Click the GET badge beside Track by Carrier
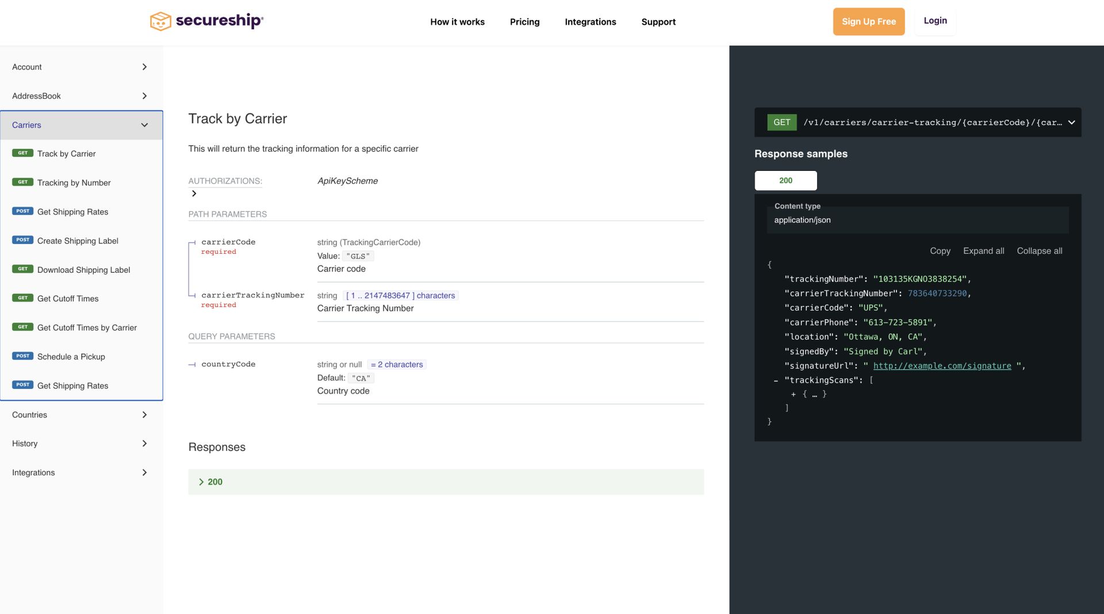Viewport: 1104px width, 614px height. point(22,153)
